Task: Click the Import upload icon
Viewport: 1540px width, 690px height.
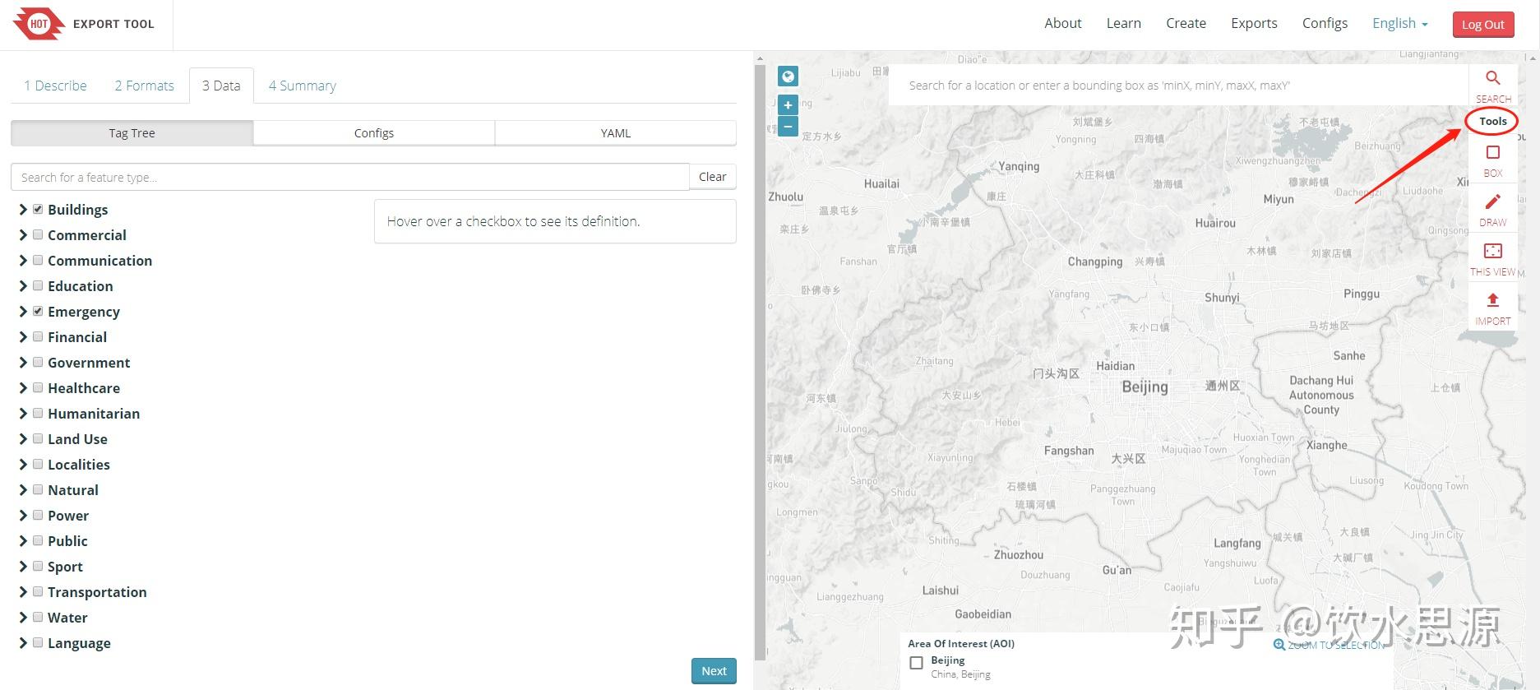Action: [x=1492, y=301]
